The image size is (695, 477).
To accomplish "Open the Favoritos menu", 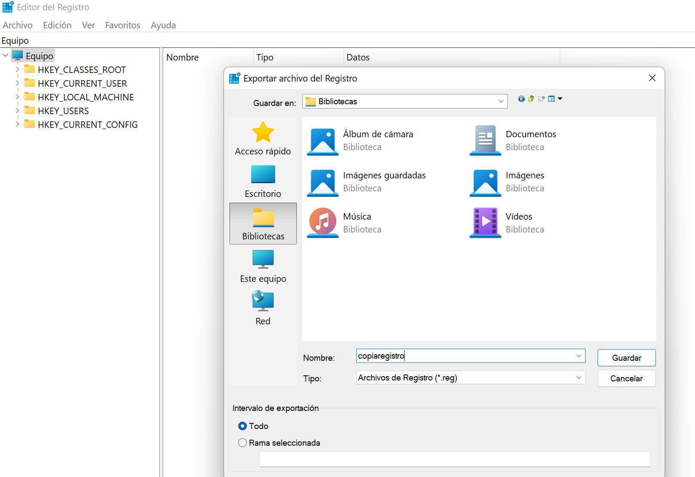I will [x=122, y=25].
